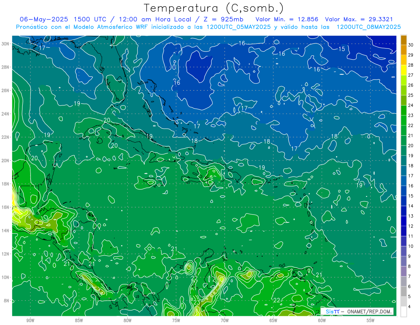This screenshot has height=325, width=420.
Task: Click the '55W' longitude axis label
Action: point(371,320)
